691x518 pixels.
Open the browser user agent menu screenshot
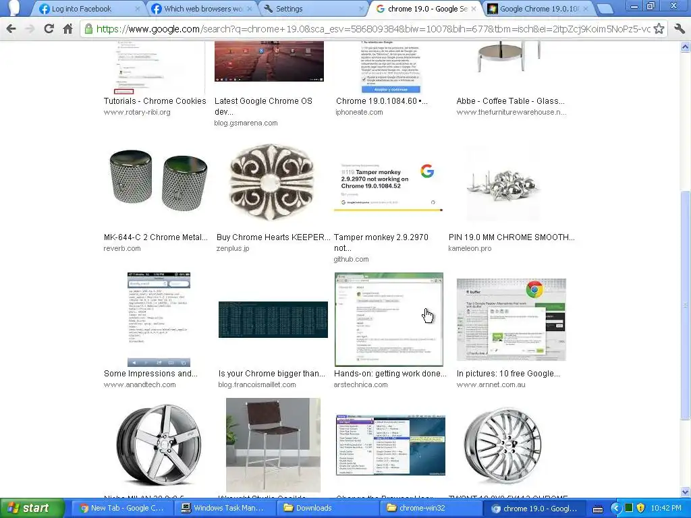point(391,445)
